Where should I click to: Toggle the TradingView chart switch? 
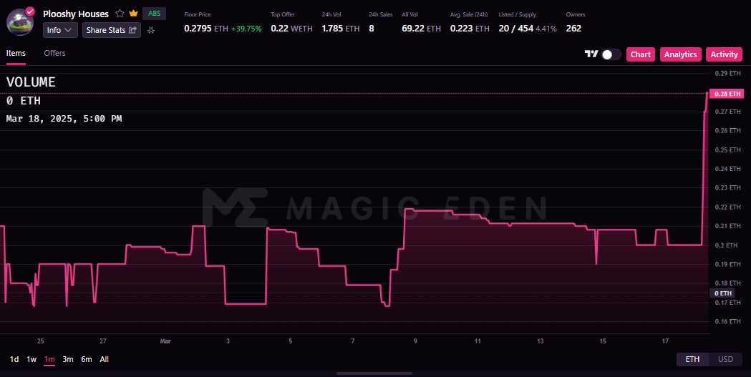point(611,54)
